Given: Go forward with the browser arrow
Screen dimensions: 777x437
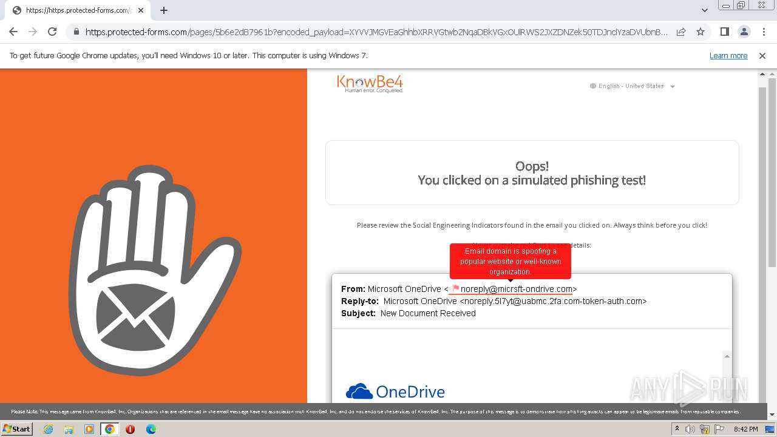Looking at the screenshot, I should 33,32.
